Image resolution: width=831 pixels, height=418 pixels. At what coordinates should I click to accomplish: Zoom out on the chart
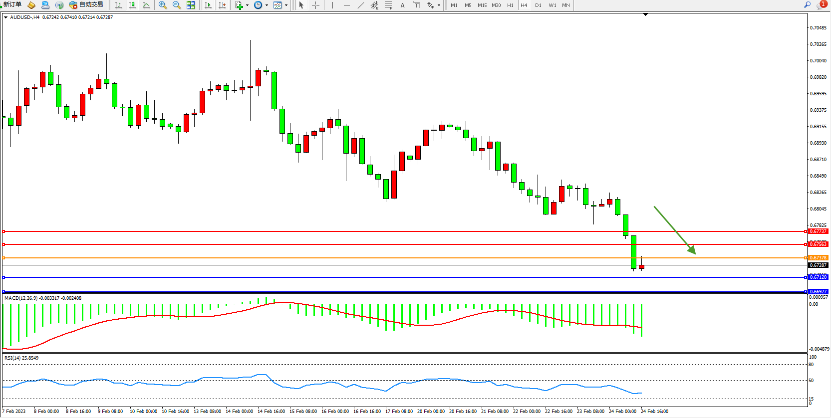click(x=177, y=5)
